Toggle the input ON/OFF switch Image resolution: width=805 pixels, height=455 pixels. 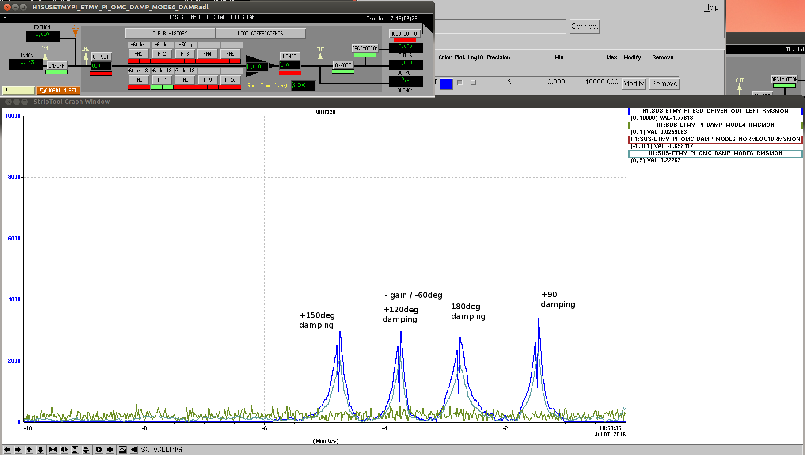pos(57,65)
